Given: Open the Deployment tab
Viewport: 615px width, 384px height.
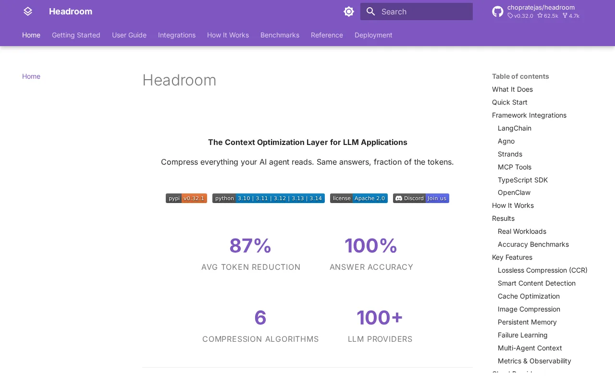Looking at the screenshot, I should [x=373, y=35].
